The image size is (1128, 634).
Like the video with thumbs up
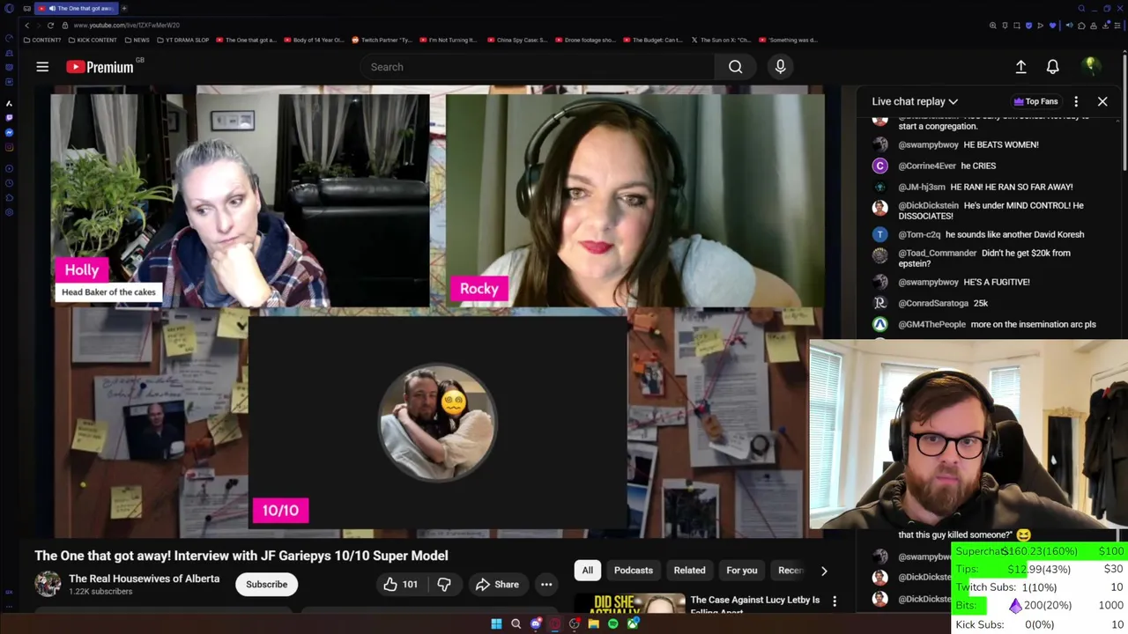click(x=400, y=585)
